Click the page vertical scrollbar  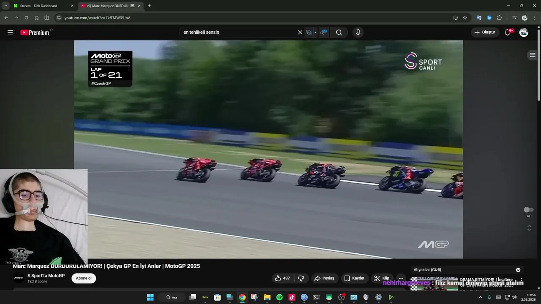point(538,63)
